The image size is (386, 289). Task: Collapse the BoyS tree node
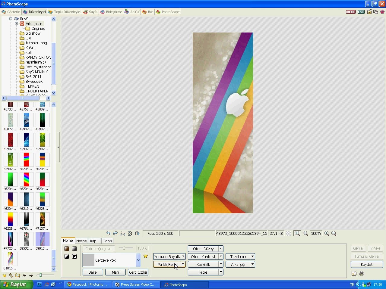[x=11, y=19]
